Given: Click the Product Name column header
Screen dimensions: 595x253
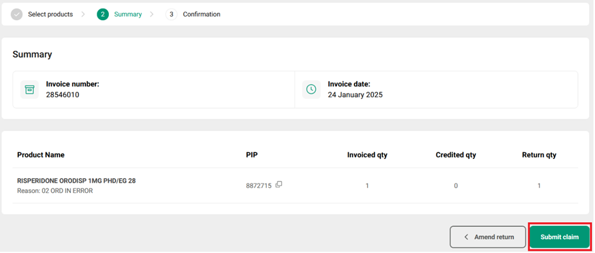Looking at the screenshot, I should tap(41, 155).
